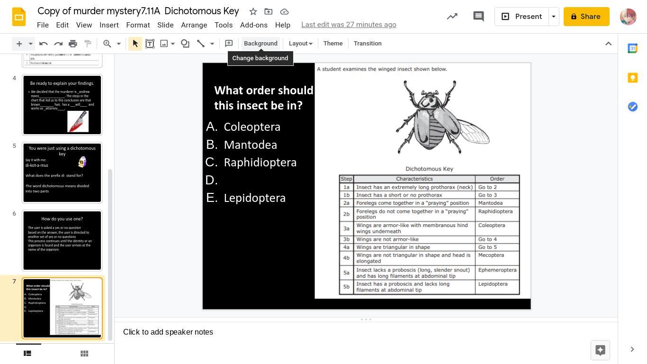This screenshot has width=647, height=364.
Task: Open the line type dropdown arrow
Action: (x=212, y=44)
